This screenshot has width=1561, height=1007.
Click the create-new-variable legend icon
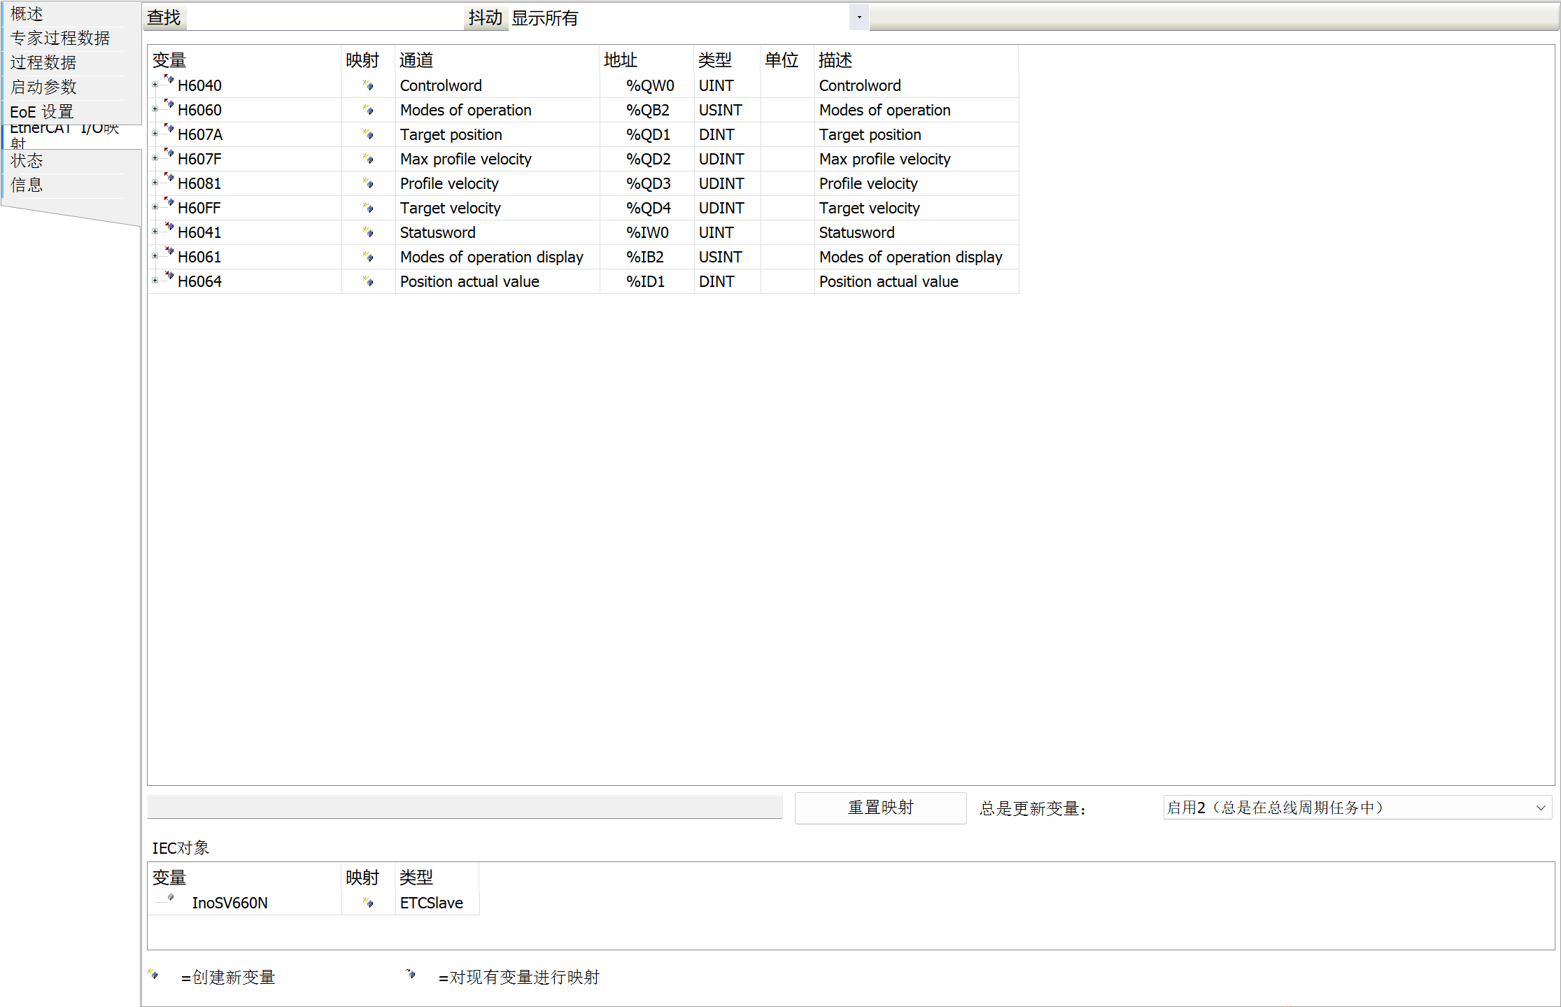tap(153, 974)
